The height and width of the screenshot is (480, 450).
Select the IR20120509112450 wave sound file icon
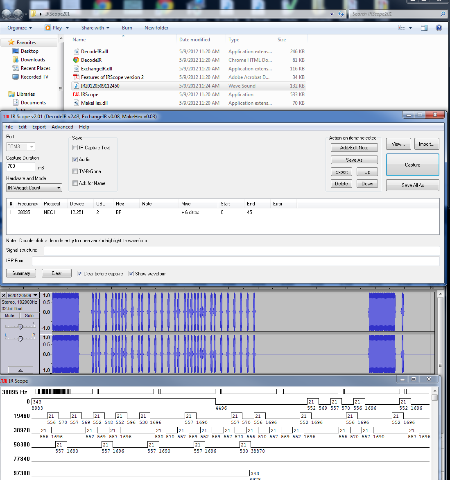coord(76,86)
